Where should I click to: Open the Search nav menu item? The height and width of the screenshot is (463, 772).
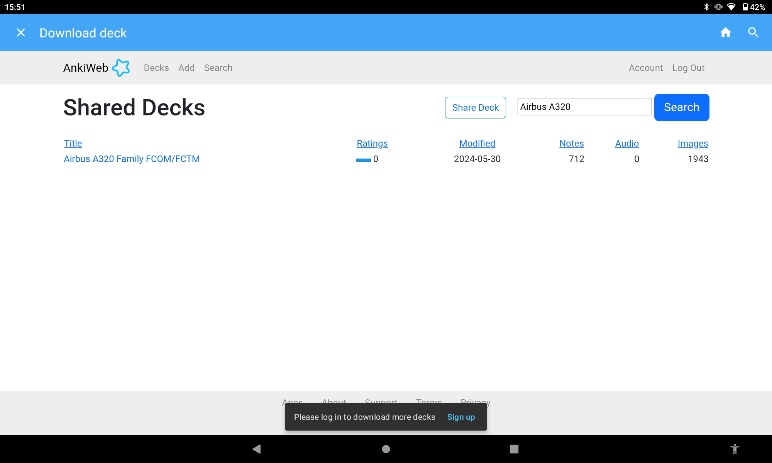[218, 68]
